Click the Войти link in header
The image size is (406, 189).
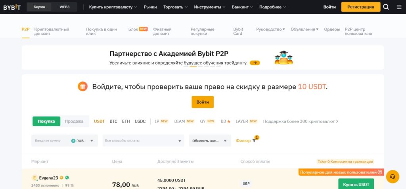coord(329,7)
